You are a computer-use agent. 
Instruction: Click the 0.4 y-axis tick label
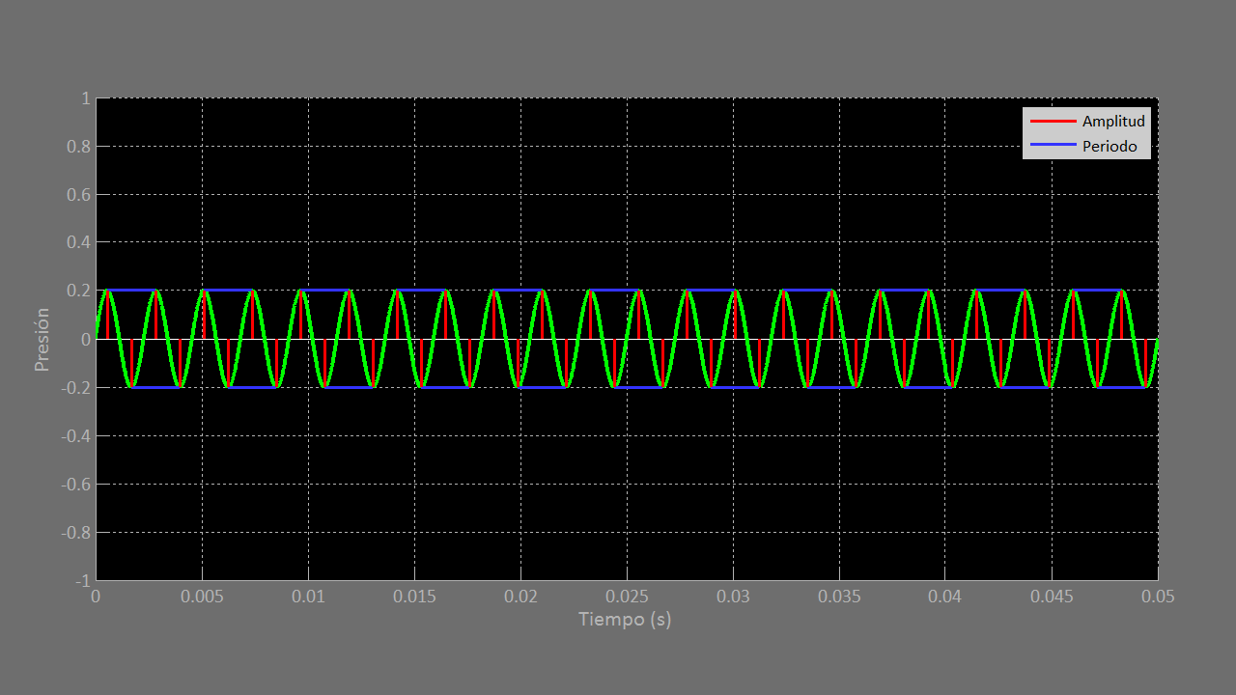[x=78, y=243]
